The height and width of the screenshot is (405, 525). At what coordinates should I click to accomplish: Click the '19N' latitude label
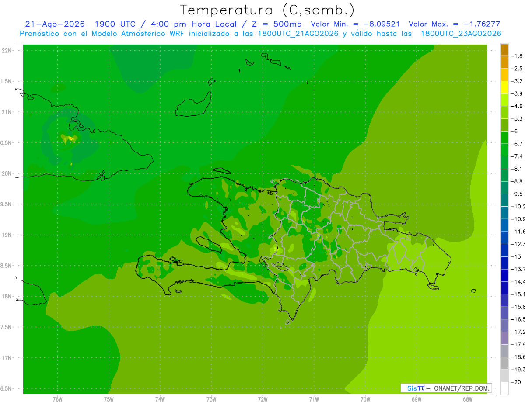(7, 235)
